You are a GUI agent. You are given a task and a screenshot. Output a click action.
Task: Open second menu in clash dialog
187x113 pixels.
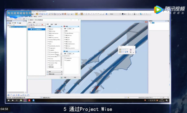pos(34,22)
